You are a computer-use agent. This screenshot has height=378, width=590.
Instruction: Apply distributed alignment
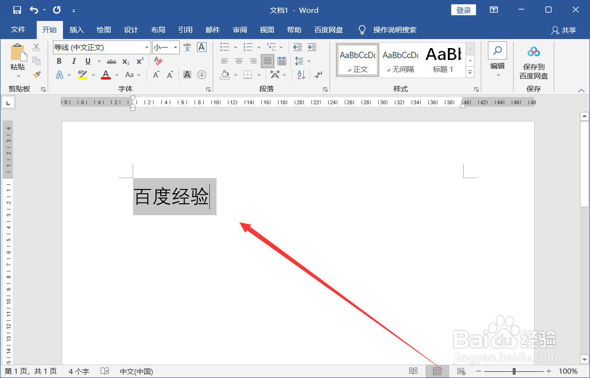tap(282, 61)
